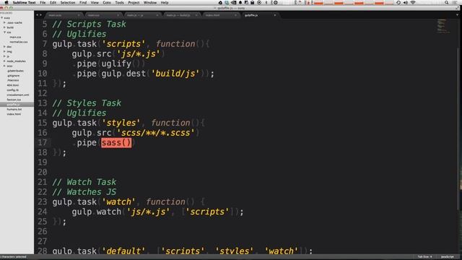Click the tab history back arrow
This screenshot has width=462, height=260.
[x=37, y=15]
